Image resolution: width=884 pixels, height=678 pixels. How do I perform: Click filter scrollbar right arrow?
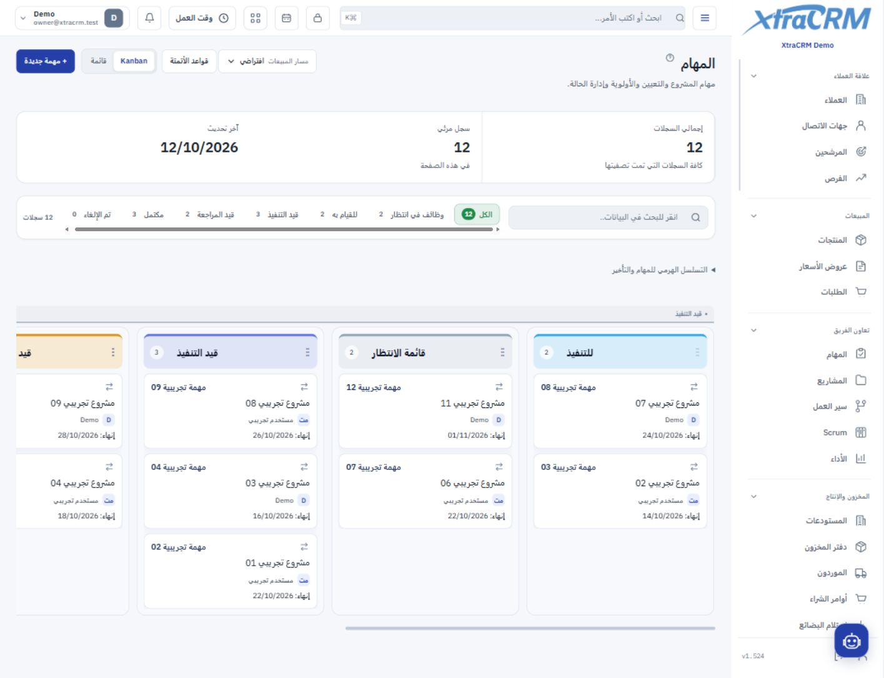497,229
